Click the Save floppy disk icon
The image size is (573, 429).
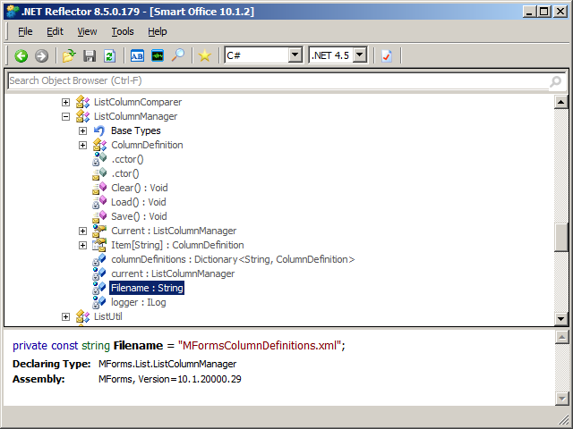tap(90, 55)
